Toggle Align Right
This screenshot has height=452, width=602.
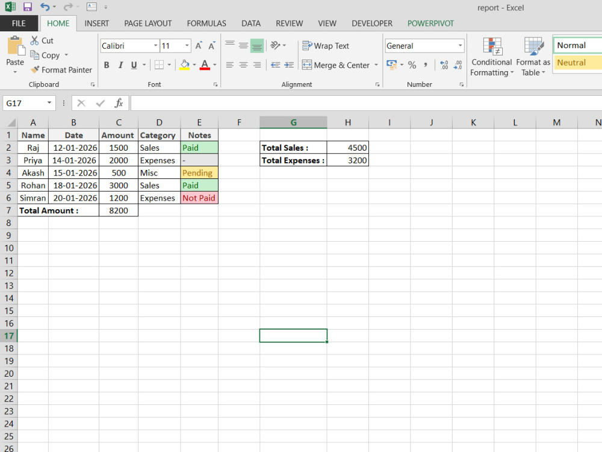point(257,65)
